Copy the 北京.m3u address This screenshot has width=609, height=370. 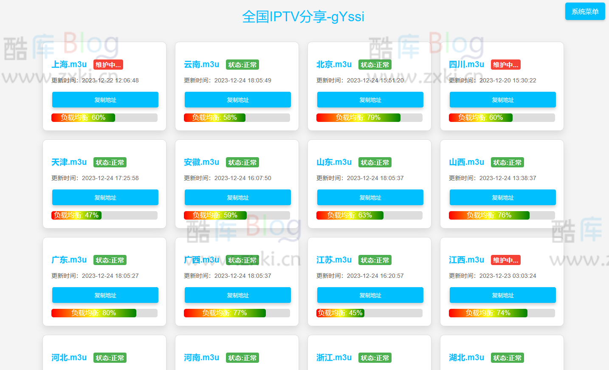coord(370,99)
